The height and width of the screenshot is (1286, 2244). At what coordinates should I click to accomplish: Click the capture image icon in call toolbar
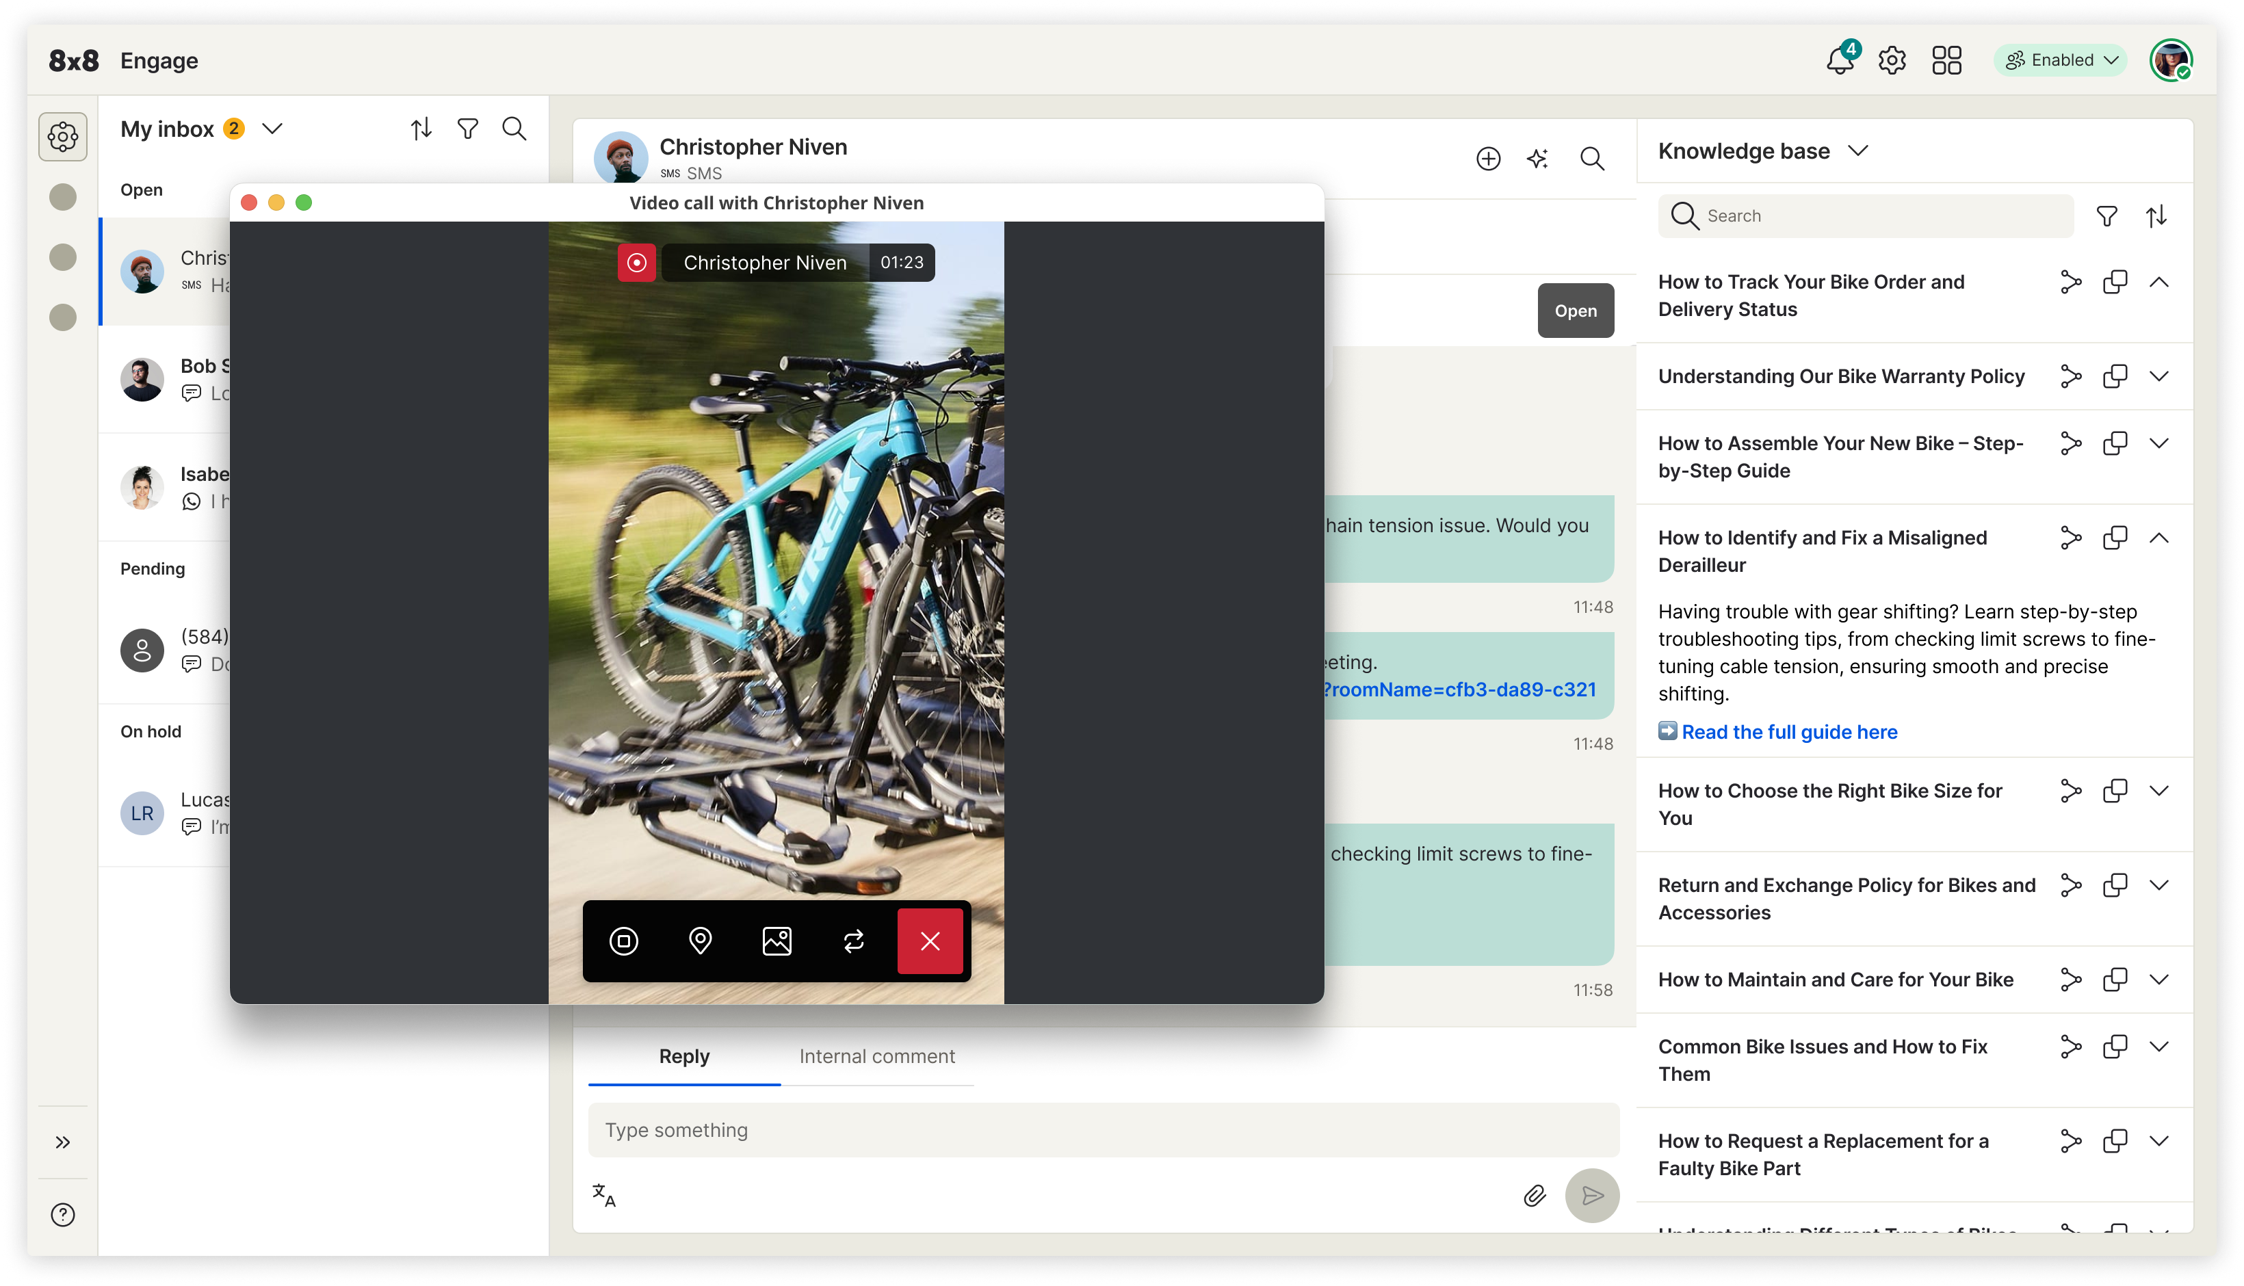[777, 941]
